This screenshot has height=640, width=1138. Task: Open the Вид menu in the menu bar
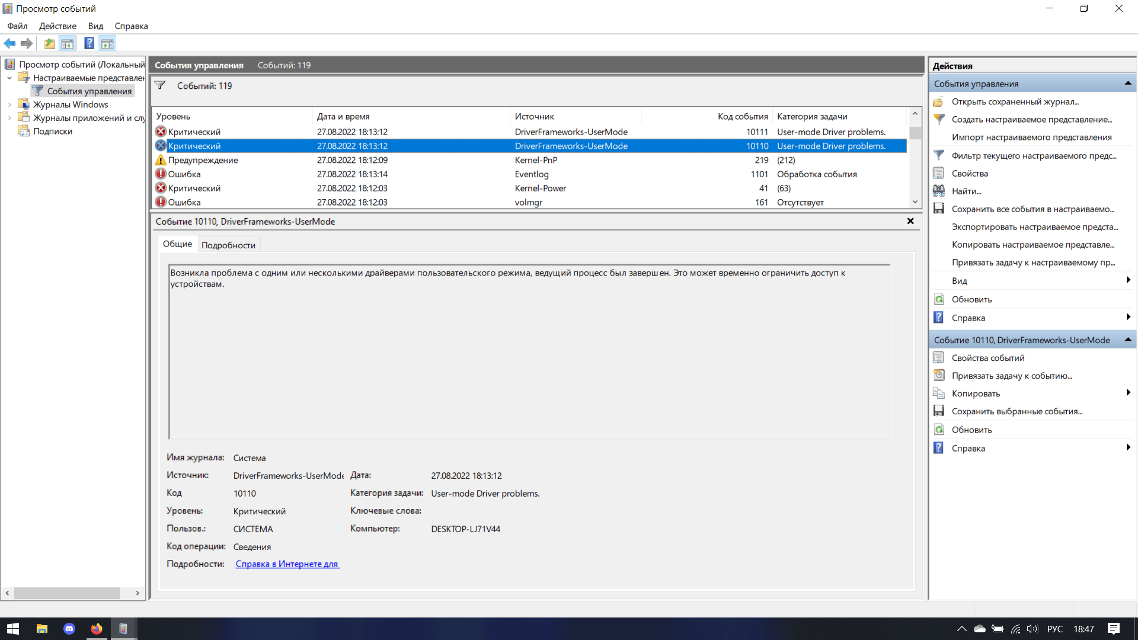[x=95, y=26]
